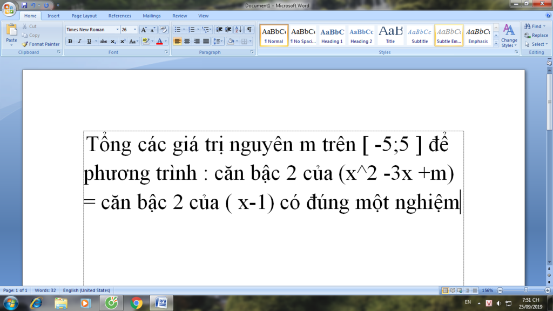Zoom out with minus button
The width and height of the screenshot is (553, 311).
(x=500, y=290)
